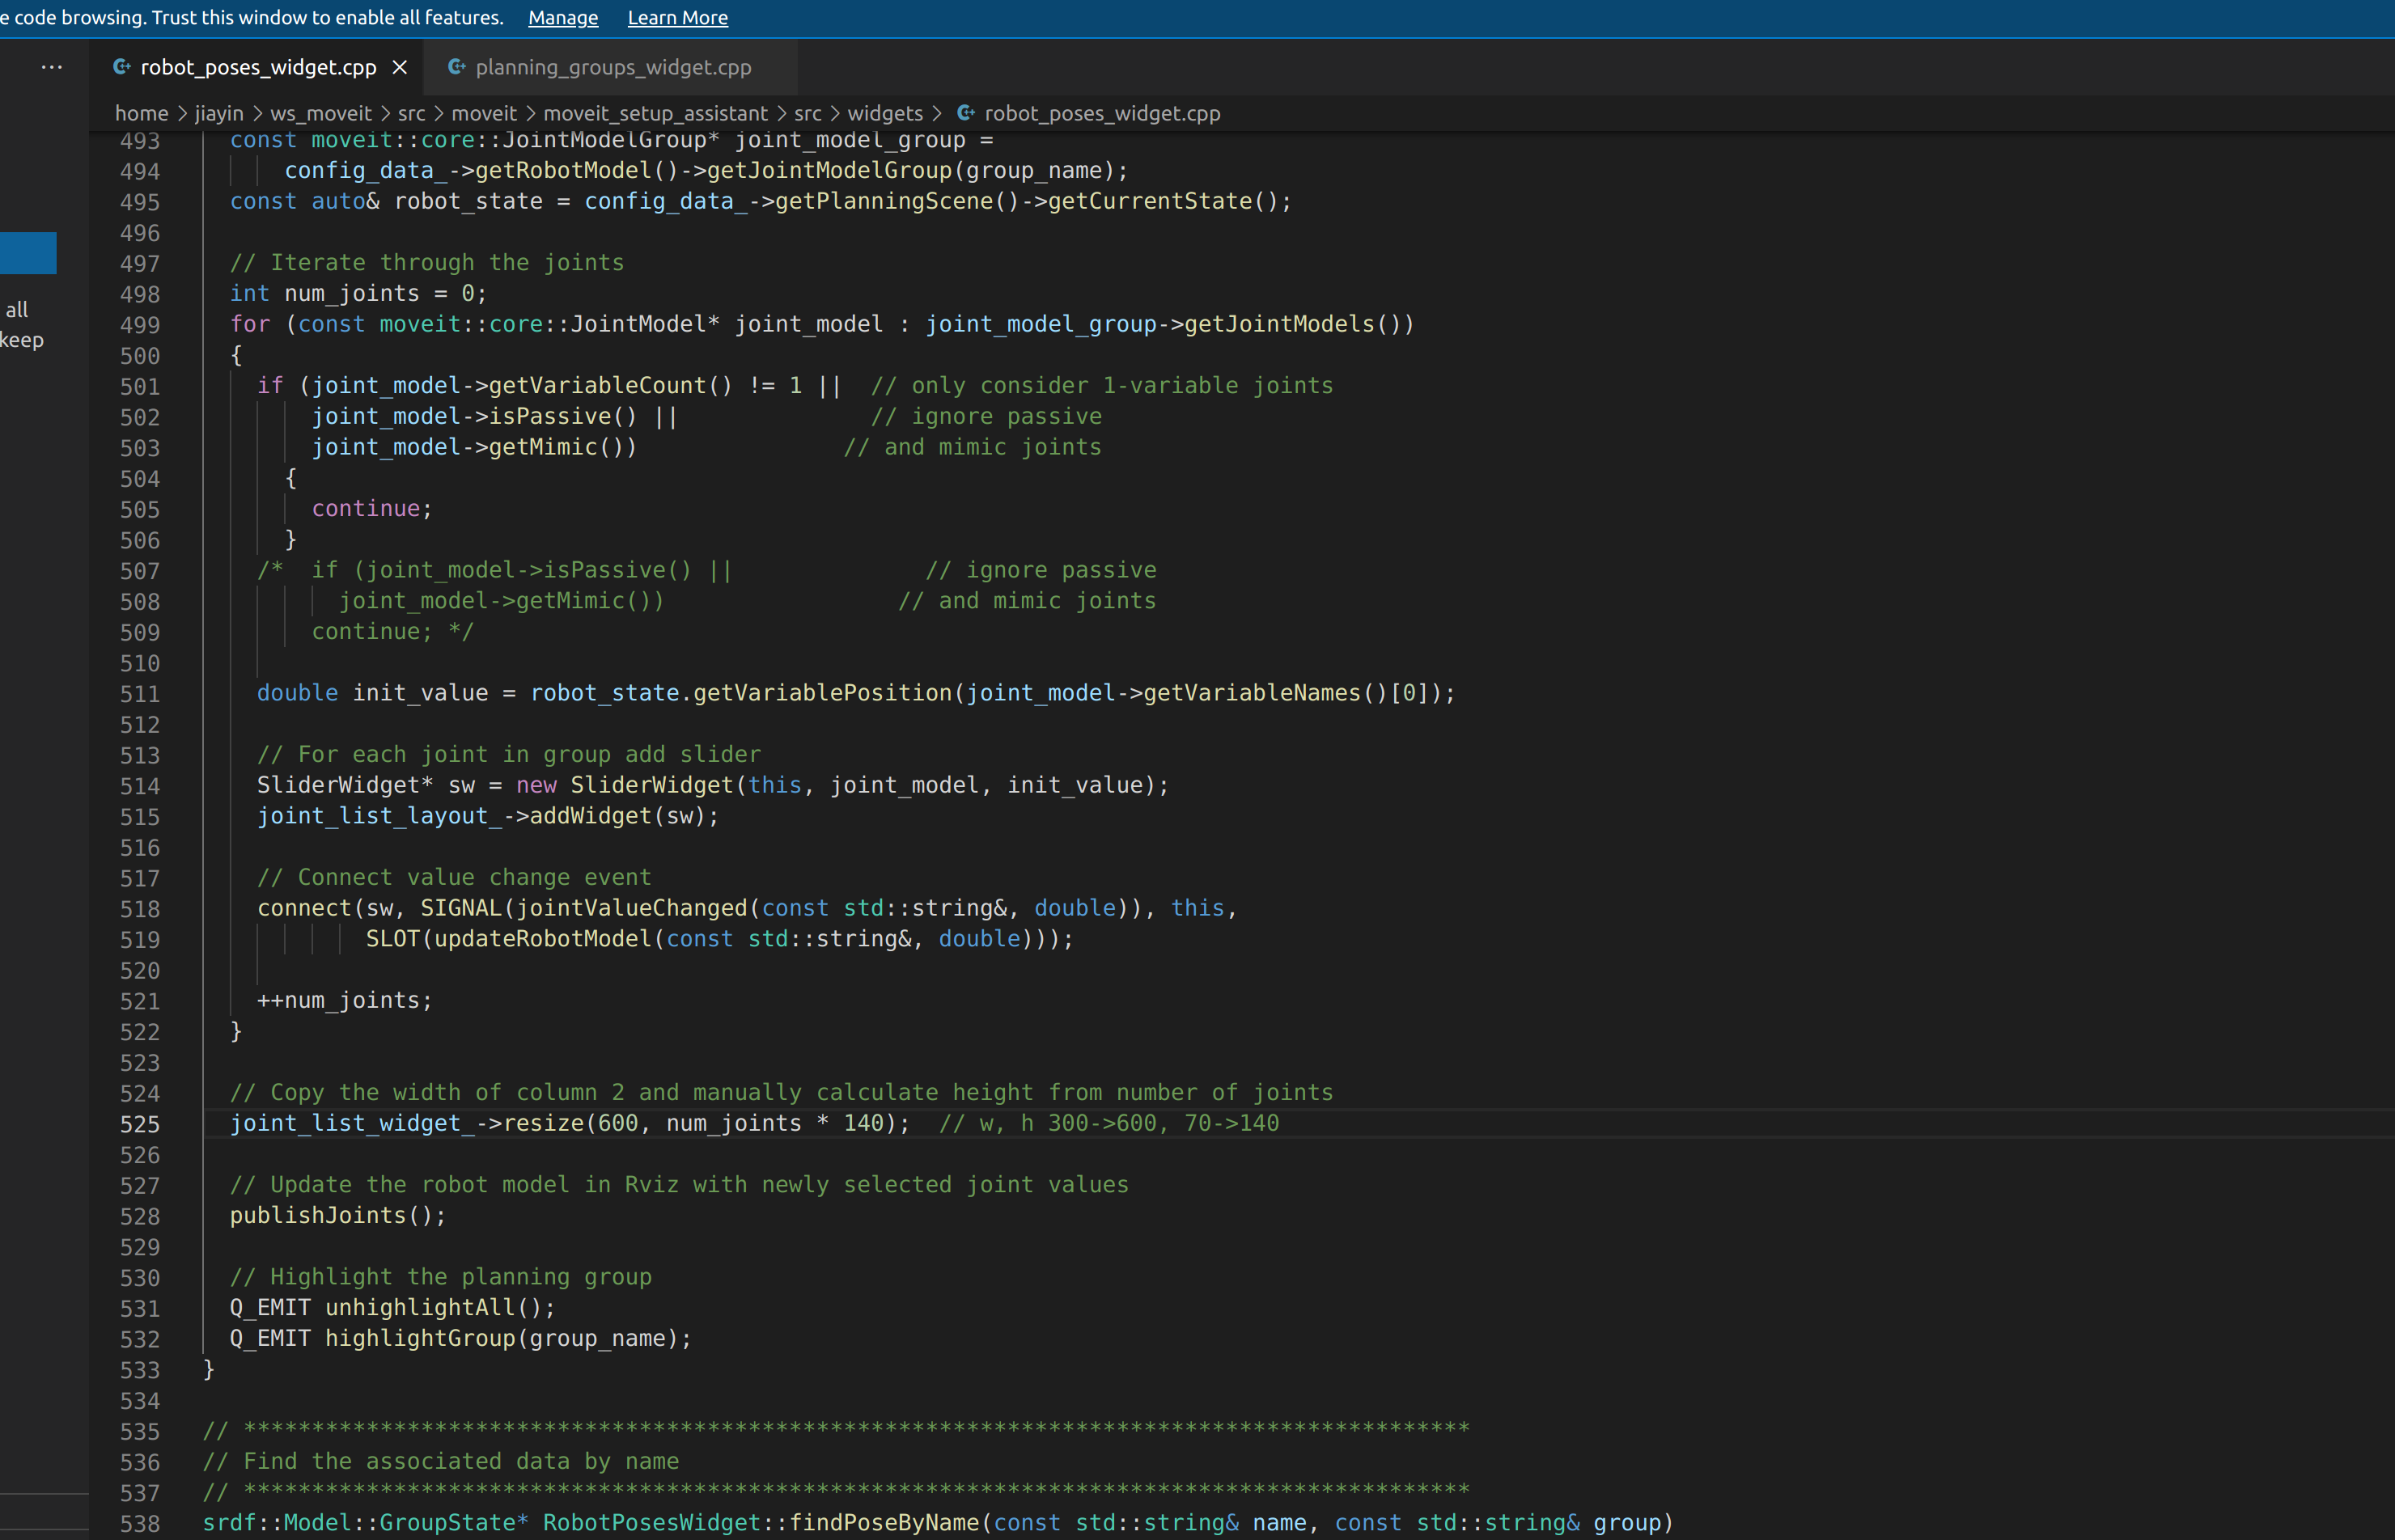Select the robot_poses_widget.cpp tab

258,67
